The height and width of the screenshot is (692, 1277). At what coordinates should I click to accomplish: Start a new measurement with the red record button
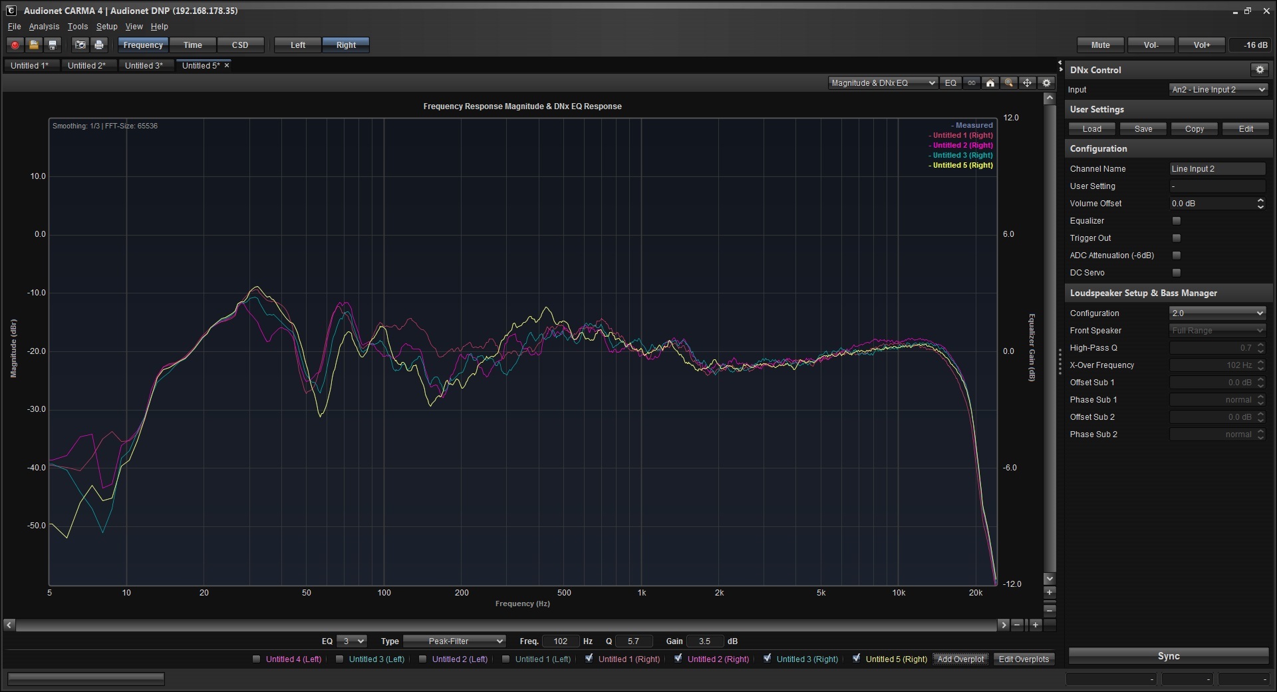tap(15, 45)
